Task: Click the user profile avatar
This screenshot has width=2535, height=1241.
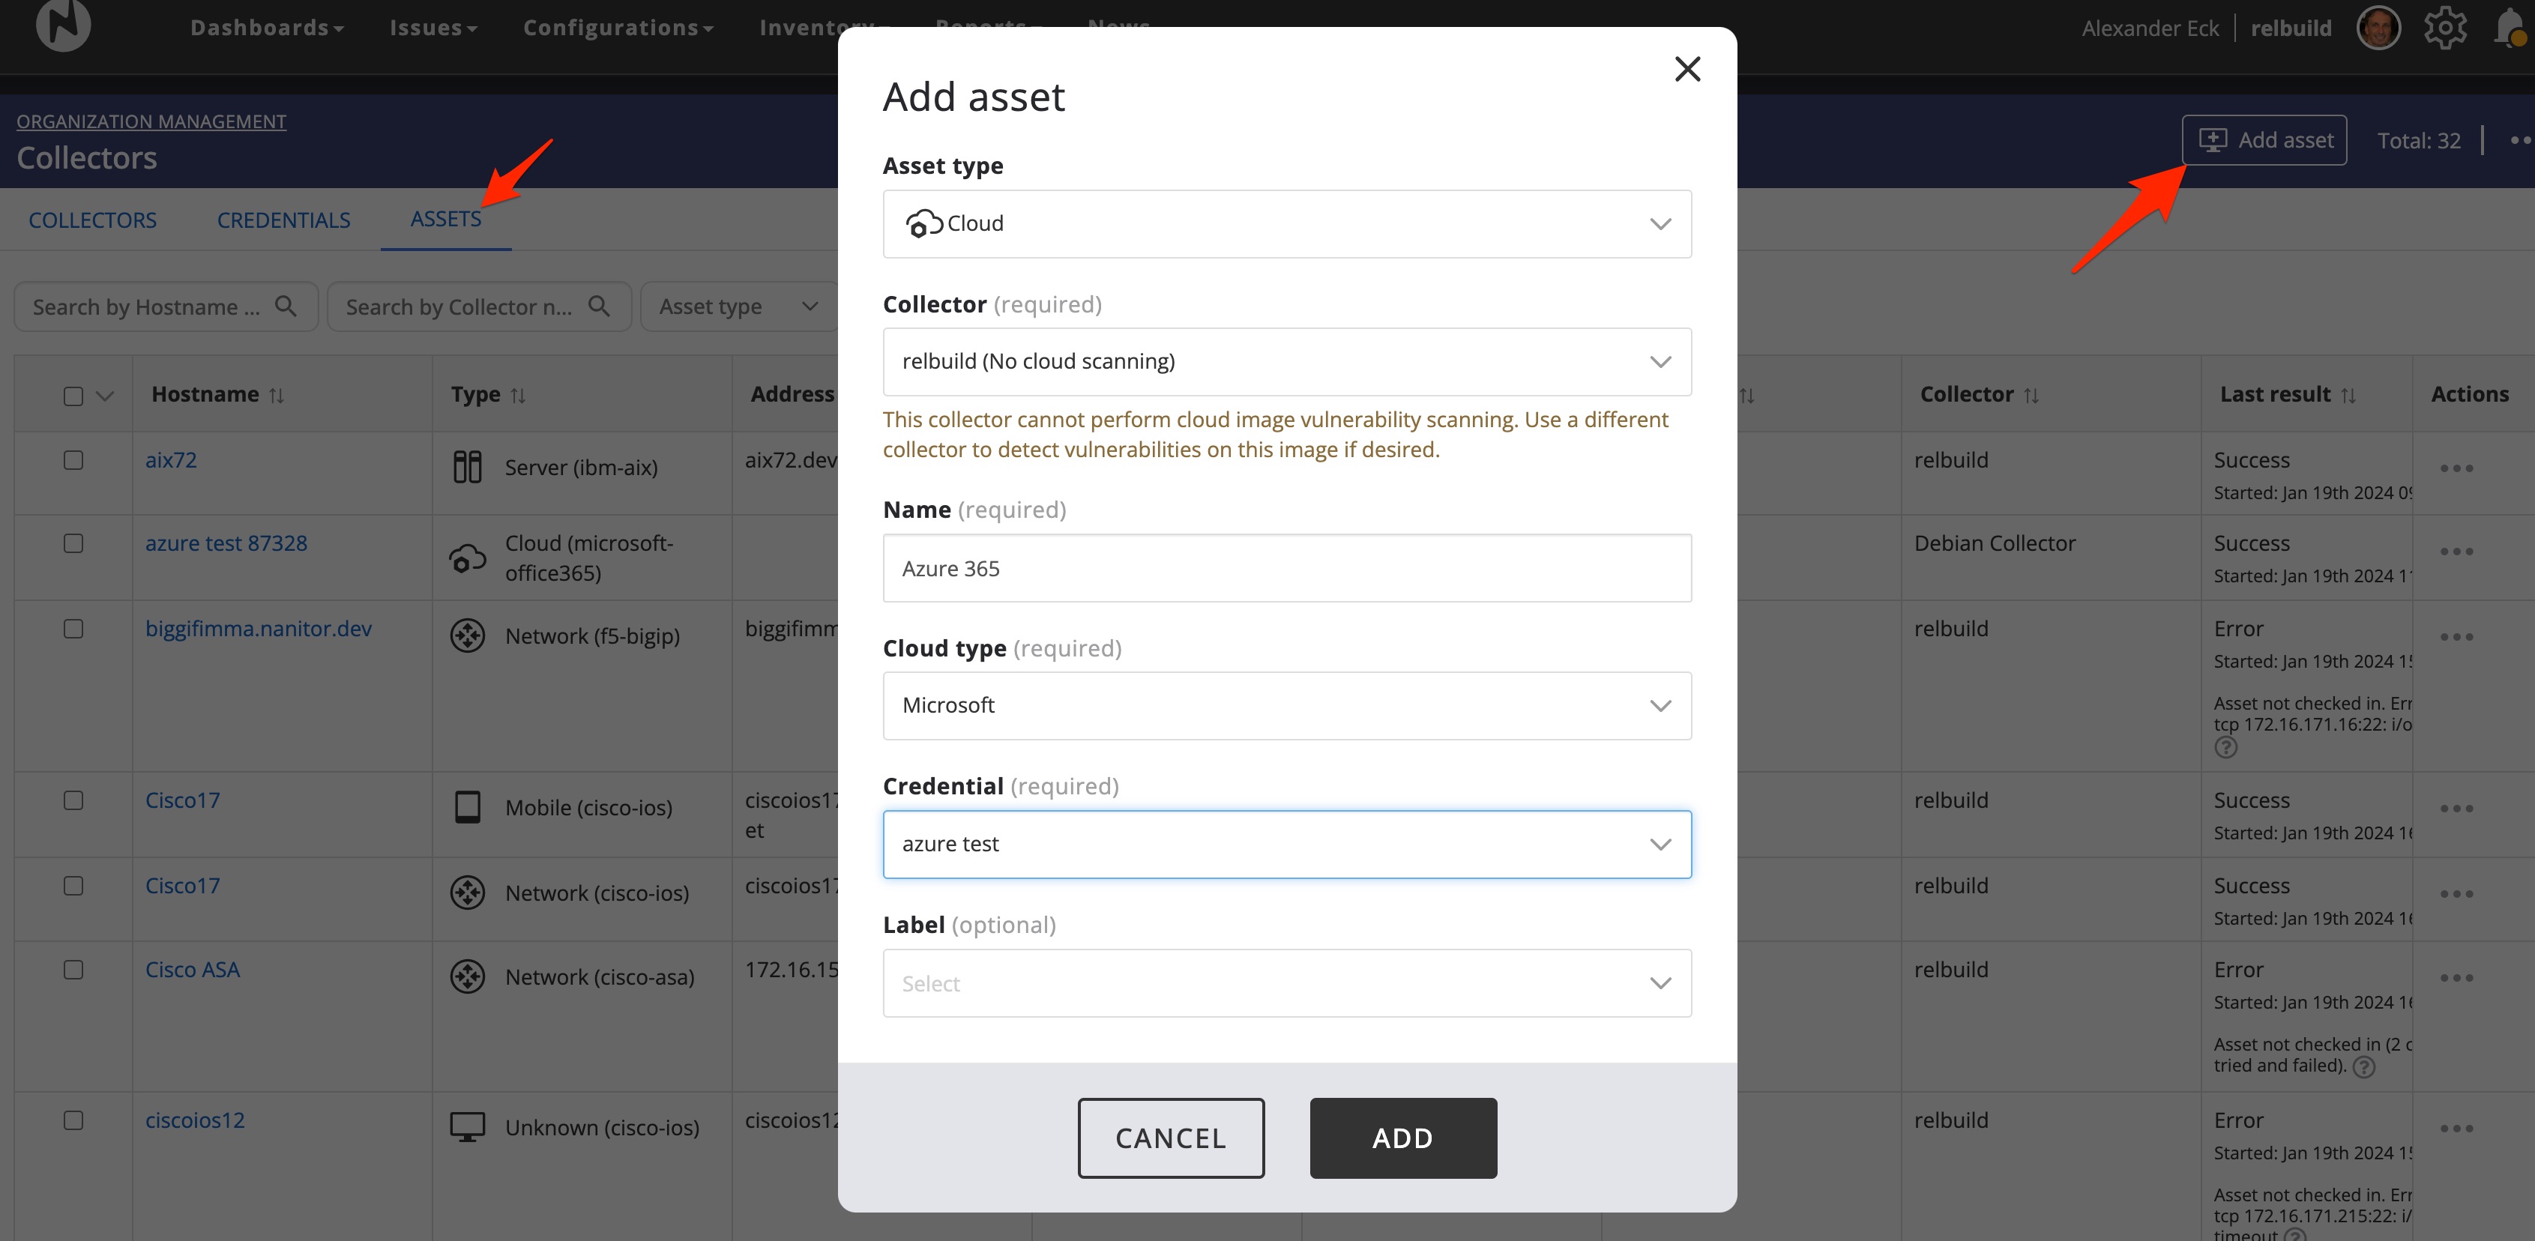Action: 2378,28
